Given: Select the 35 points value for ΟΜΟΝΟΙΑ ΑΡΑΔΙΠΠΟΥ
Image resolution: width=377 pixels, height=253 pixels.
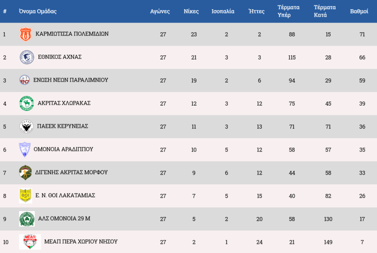Looking at the screenshot, I should click(362, 150).
